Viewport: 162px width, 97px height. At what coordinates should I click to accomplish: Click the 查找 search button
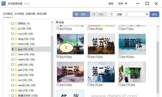pyautogui.click(x=155, y=14)
